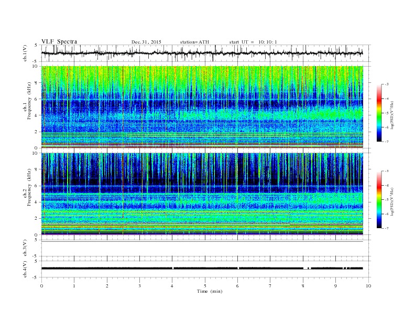Click the "start UT = 10:10:1" header text

tap(253, 42)
